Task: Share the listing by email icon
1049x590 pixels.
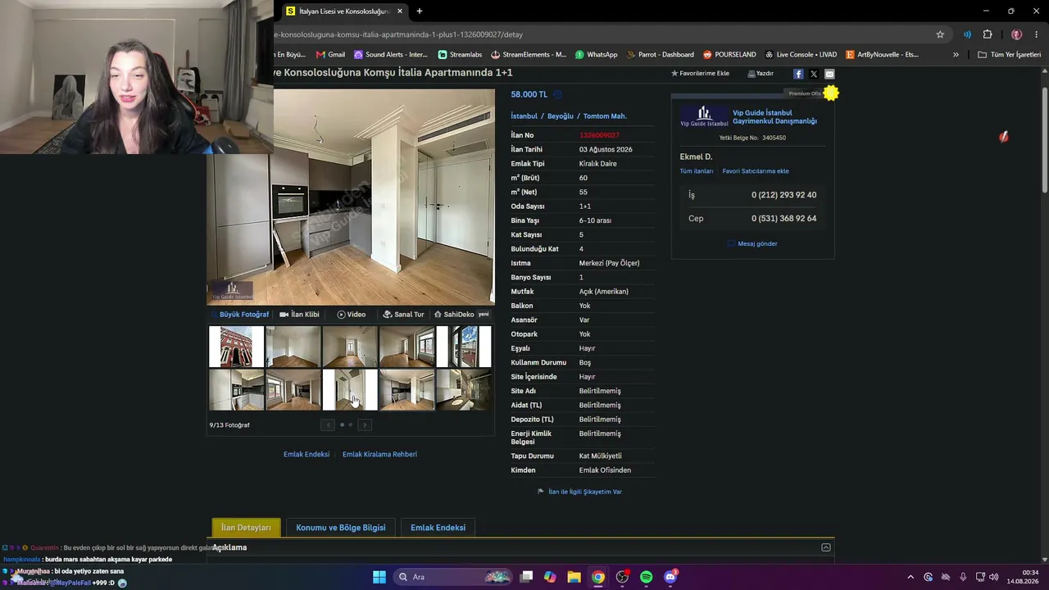Action: (x=829, y=74)
